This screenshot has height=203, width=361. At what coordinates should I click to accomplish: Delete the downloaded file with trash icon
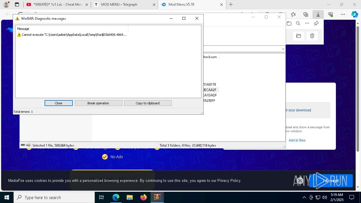click(312, 36)
